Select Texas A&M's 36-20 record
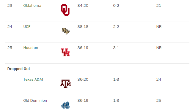 83,80
